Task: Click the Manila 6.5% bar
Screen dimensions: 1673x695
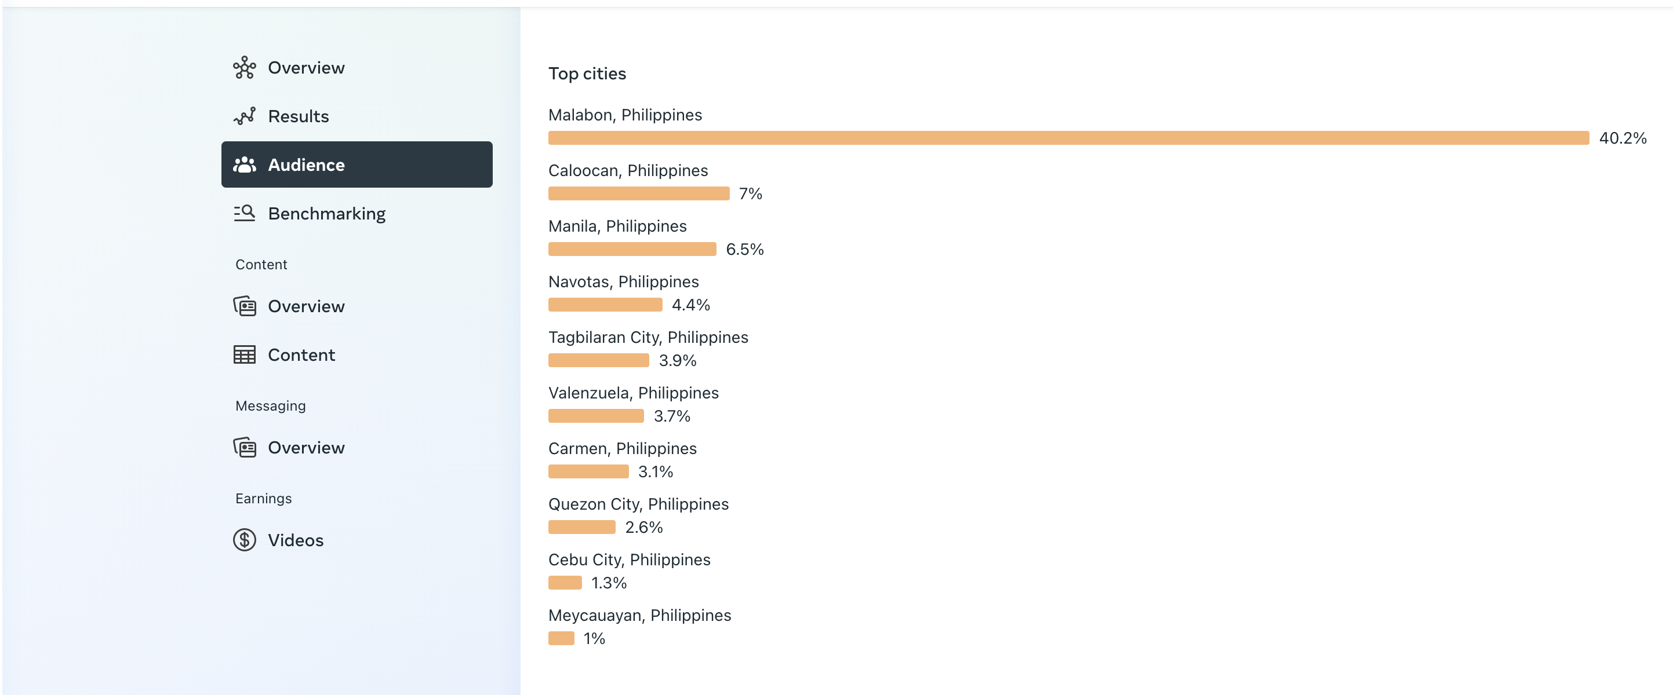Action: click(631, 249)
